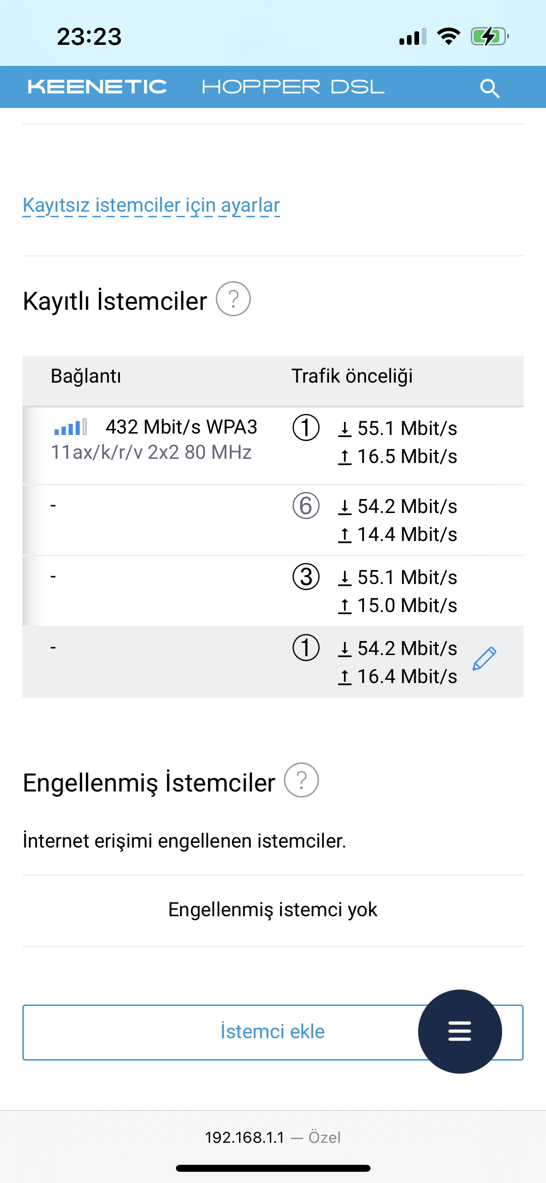This screenshot has width=546, height=1183.
Task: Edit the last client with pencil icon
Action: (484, 659)
